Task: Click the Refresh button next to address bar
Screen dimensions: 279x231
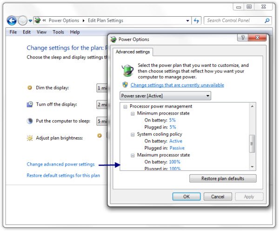Action: [196, 20]
